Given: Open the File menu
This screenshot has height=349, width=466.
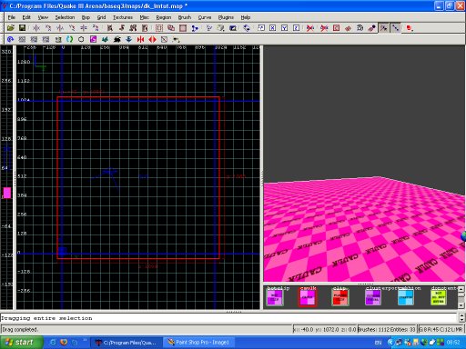Looking at the screenshot, I should [x=12, y=17].
